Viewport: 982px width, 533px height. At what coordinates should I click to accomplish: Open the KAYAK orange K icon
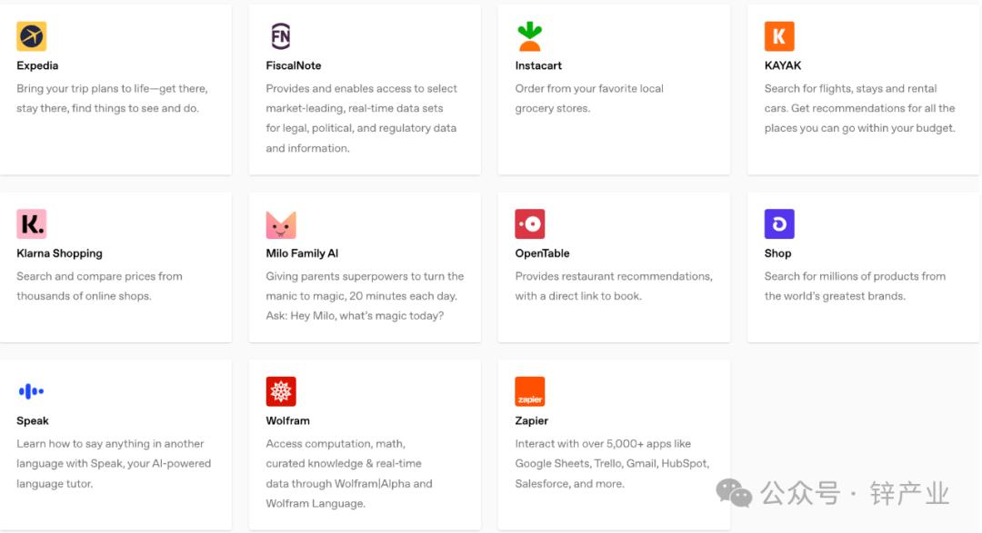(779, 36)
